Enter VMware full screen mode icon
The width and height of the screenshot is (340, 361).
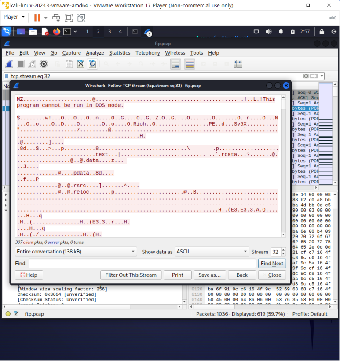(69, 18)
